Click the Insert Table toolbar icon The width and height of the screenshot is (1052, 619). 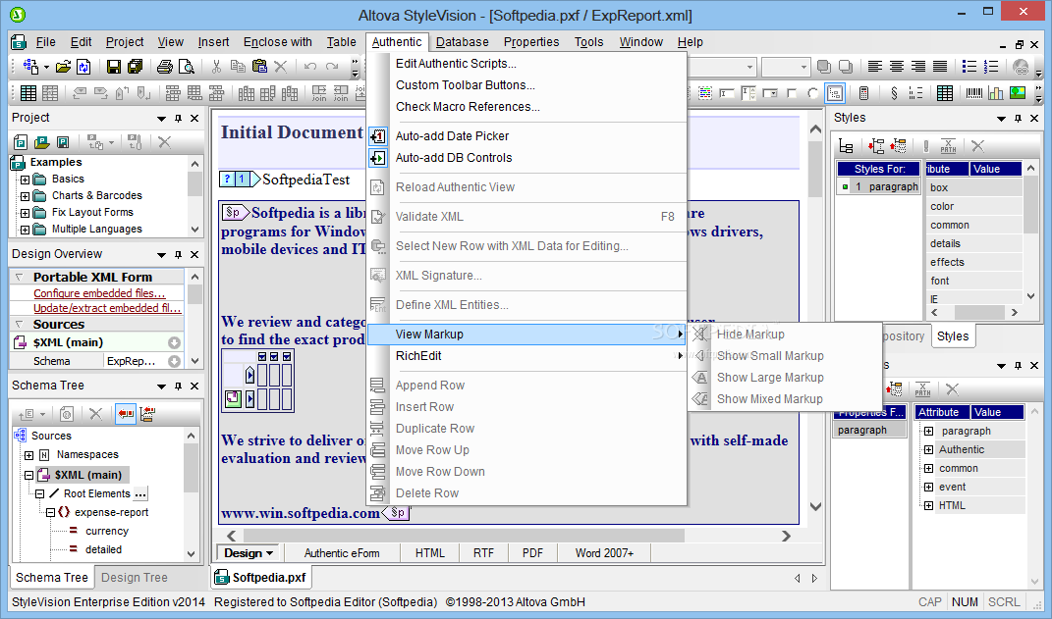tap(28, 93)
